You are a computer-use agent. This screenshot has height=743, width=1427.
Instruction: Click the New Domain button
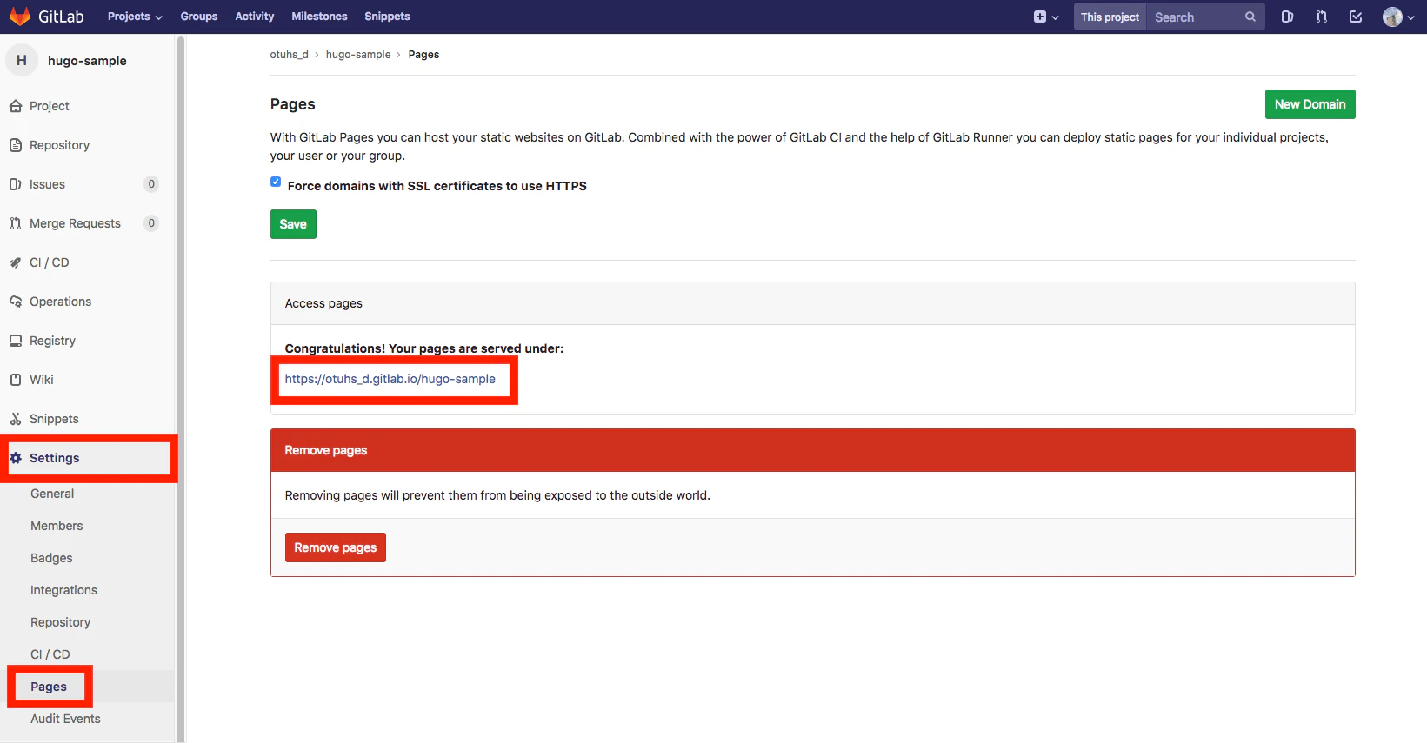1310,104
